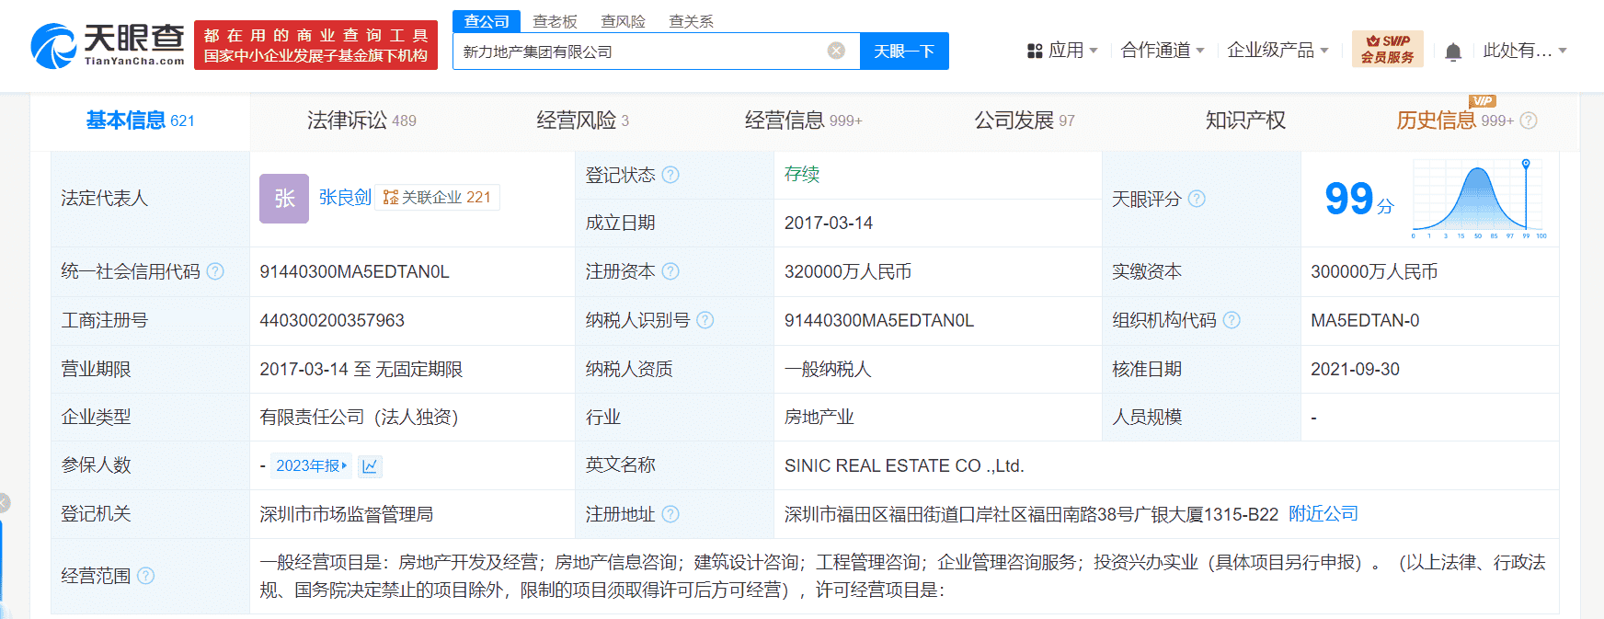The image size is (1604, 619).
Task: Switch to the 查老板 search tab
Action: point(555,21)
